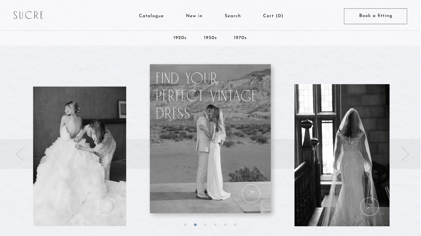
Task: Select the fourth carousel dot
Action: pos(215,224)
